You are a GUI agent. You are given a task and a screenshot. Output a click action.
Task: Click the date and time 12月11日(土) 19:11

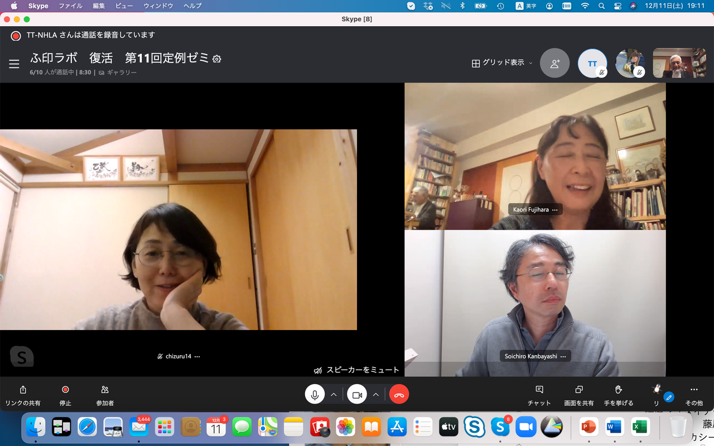point(676,6)
